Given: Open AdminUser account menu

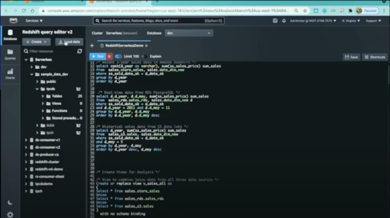Looking at the screenshot, I should coord(313,21).
